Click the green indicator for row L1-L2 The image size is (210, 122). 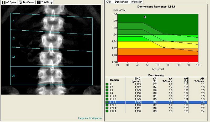tap(107, 96)
